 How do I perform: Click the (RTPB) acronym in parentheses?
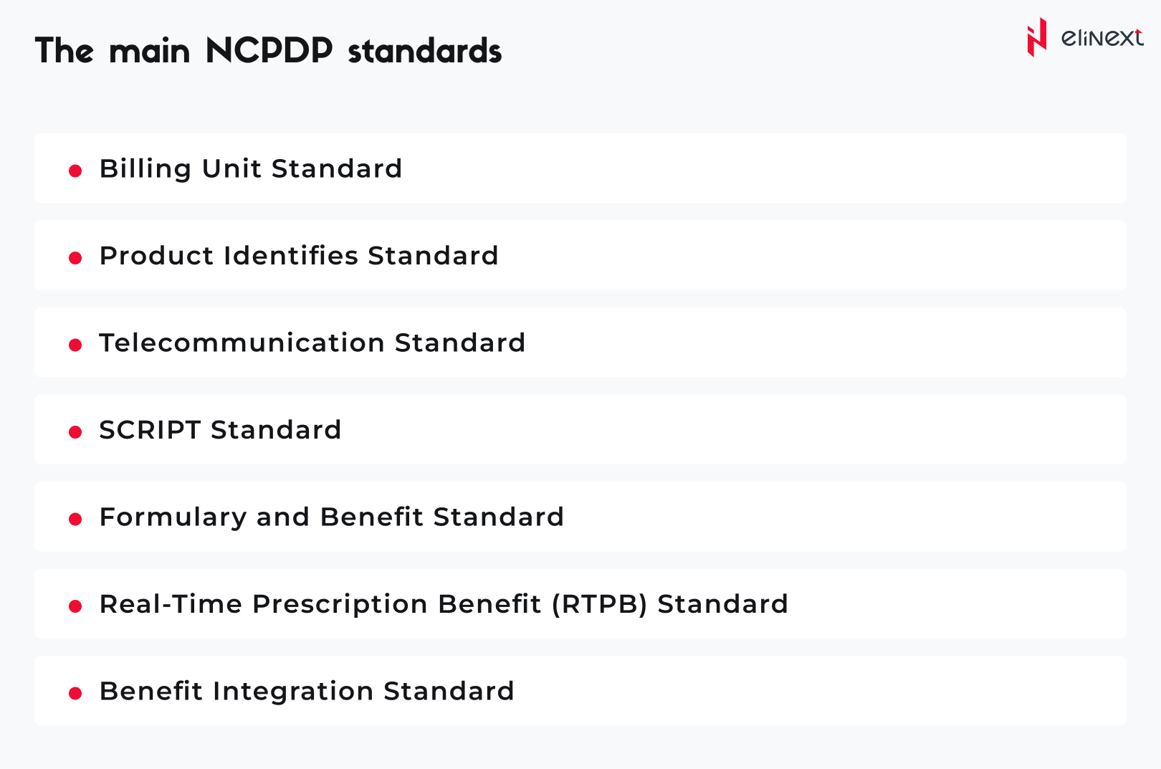tap(600, 604)
